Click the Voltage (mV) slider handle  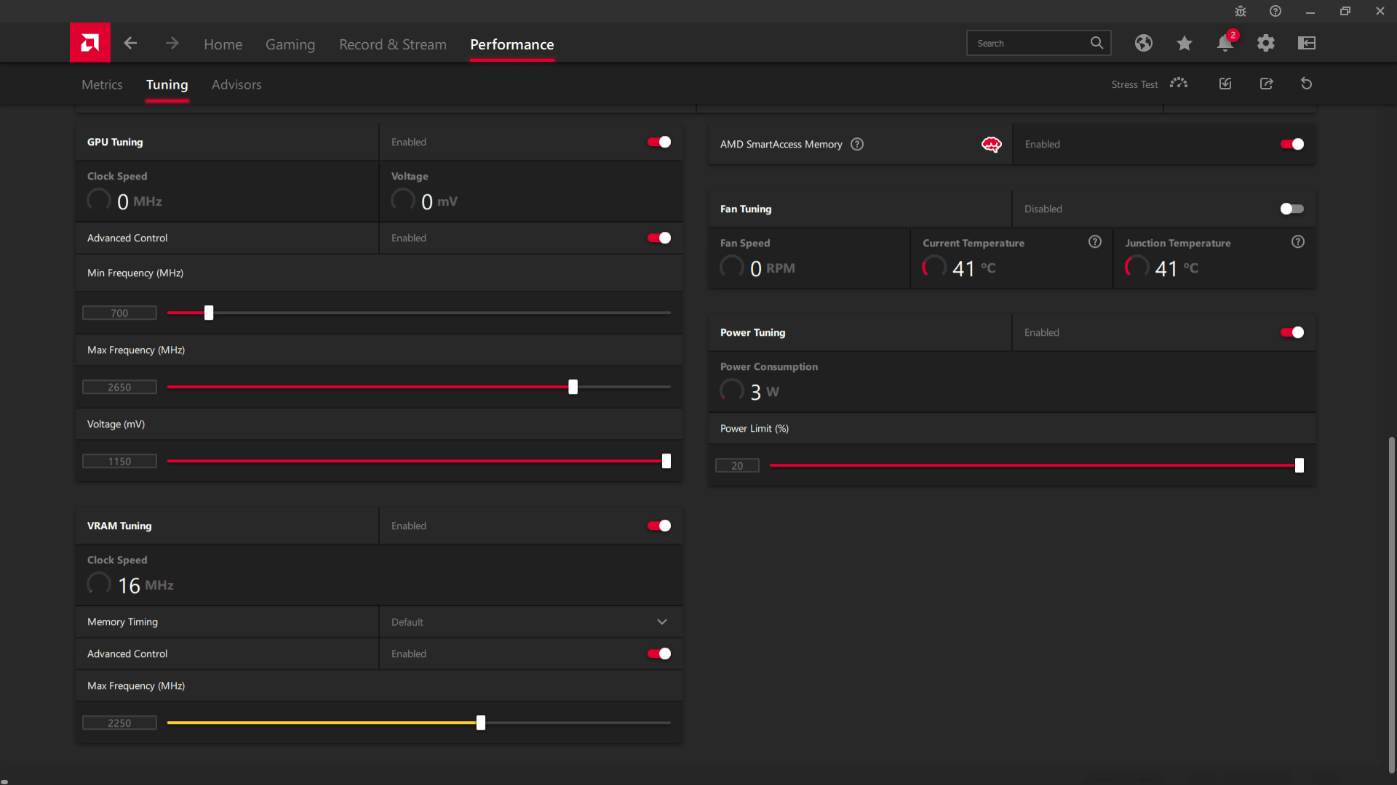click(666, 461)
